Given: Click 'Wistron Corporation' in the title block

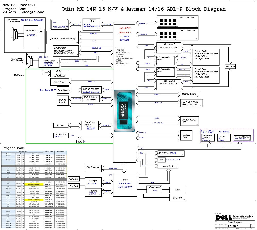Looking at the screenshot, I should [243, 216].
